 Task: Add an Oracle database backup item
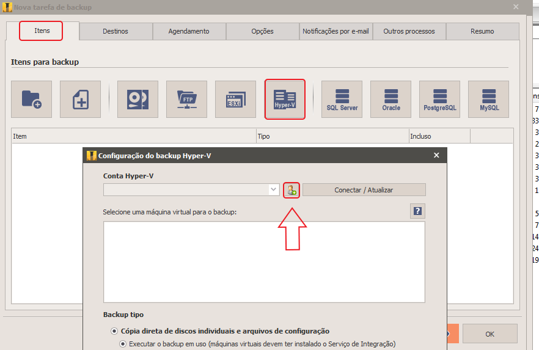391,100
